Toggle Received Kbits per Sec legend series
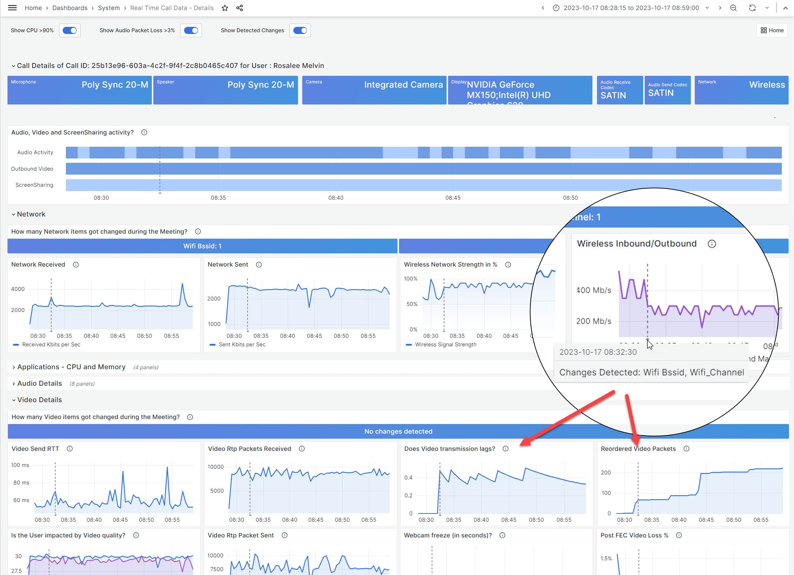Screen dimensions: 794x575 (51, 345)
